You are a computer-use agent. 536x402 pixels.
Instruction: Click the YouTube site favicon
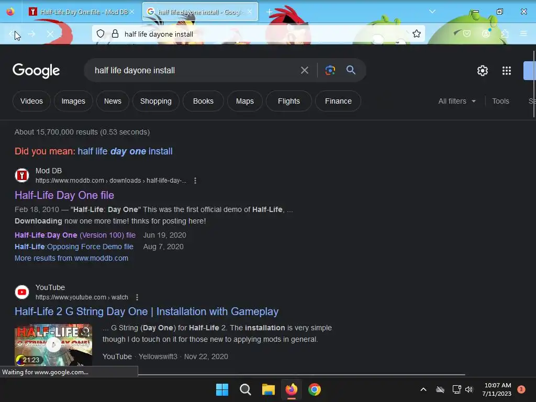pyautogui.click(x=22, y=292)
